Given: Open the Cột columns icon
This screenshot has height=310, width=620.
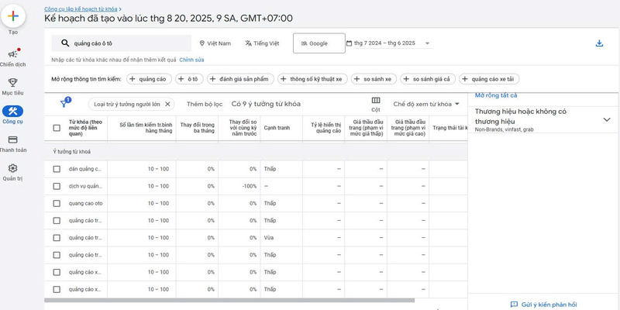Looking at the screenshot, I should [x=376, y=100].
